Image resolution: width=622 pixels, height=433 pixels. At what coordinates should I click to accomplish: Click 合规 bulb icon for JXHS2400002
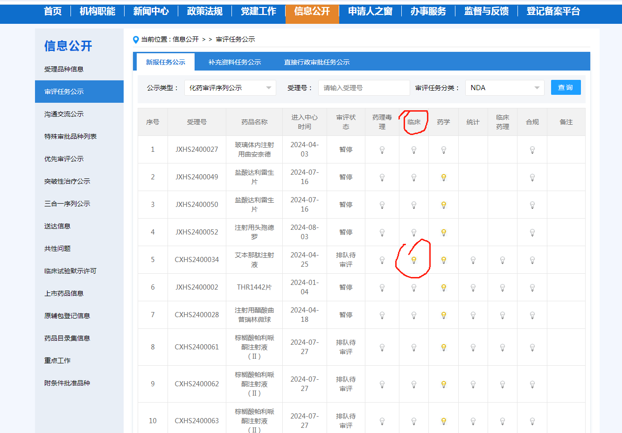[x=532, y=288]
